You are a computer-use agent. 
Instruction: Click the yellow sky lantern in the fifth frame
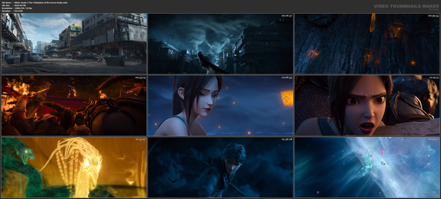tap(287, 98)
